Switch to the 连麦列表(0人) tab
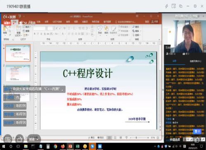Viewport: 206px width, 150px height. point(196,61)
